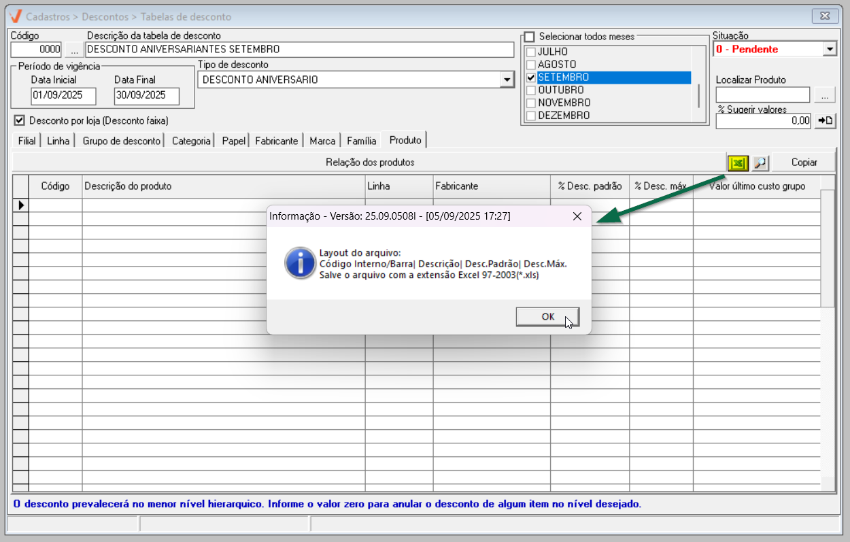850x542 pixels.
Task: Switch to the Fabricante tab
Action: tap(276, 141)
